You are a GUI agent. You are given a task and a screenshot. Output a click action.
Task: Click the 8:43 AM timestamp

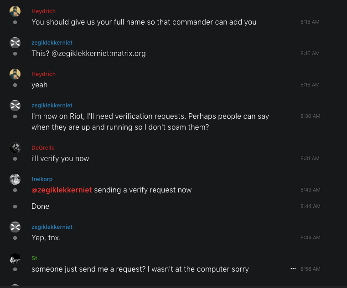(310, 190)
